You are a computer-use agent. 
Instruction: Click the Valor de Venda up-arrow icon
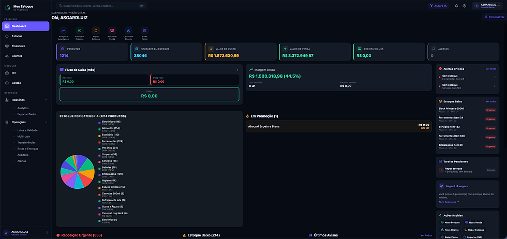tap(286, 49)
